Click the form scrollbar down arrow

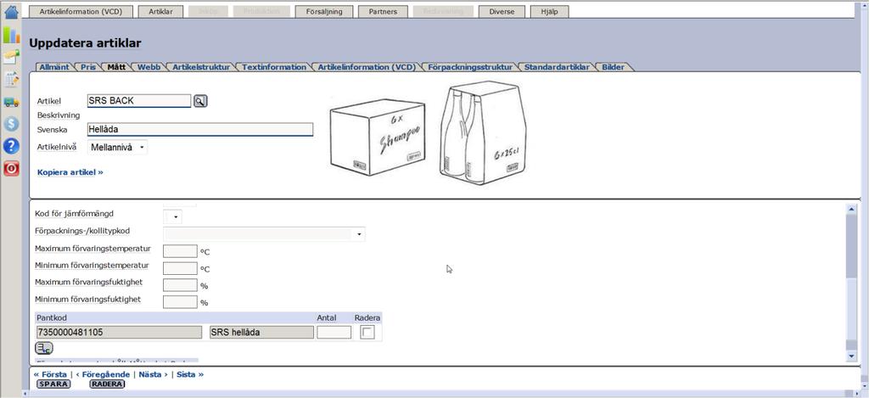[x=852, y=356]
